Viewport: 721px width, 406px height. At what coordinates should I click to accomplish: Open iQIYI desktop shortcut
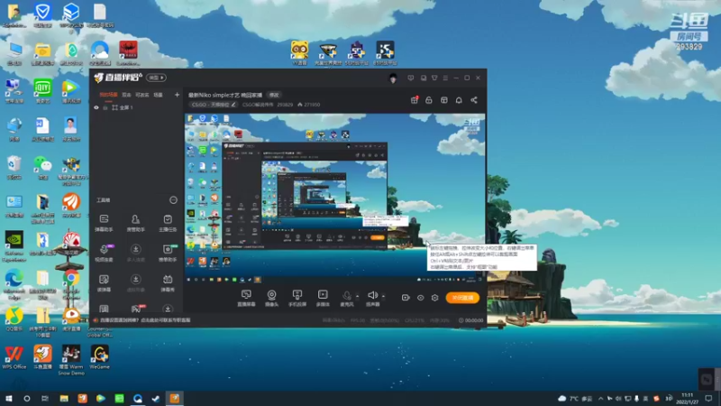pyautogui.click(x=42, y=91)
